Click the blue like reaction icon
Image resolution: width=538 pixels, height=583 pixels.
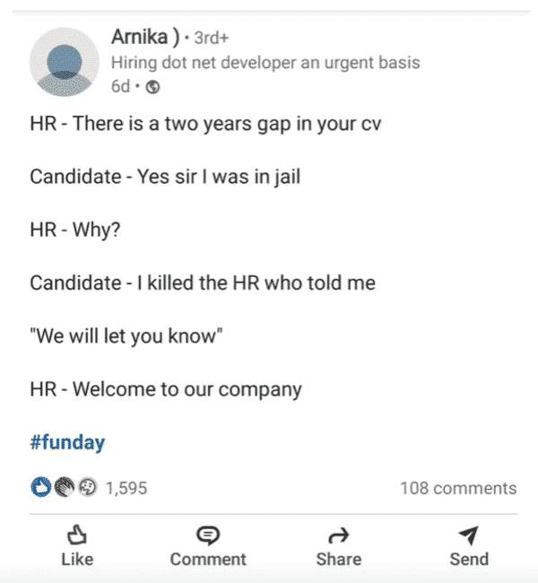(41, 487)
